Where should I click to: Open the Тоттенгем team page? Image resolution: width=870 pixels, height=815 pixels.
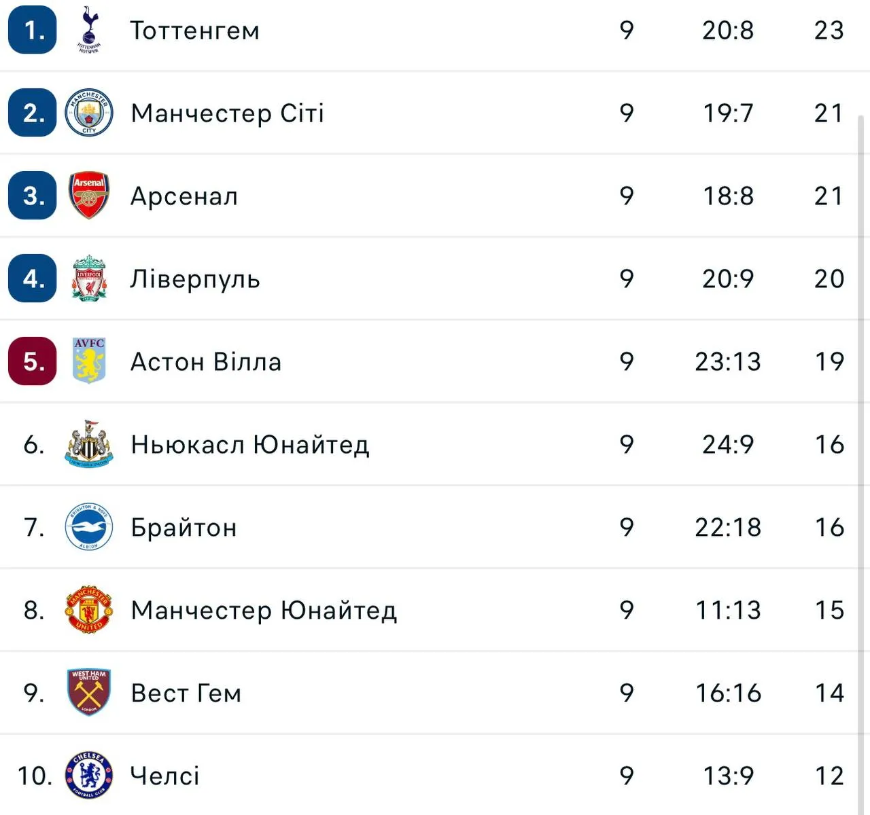(194, 30)
